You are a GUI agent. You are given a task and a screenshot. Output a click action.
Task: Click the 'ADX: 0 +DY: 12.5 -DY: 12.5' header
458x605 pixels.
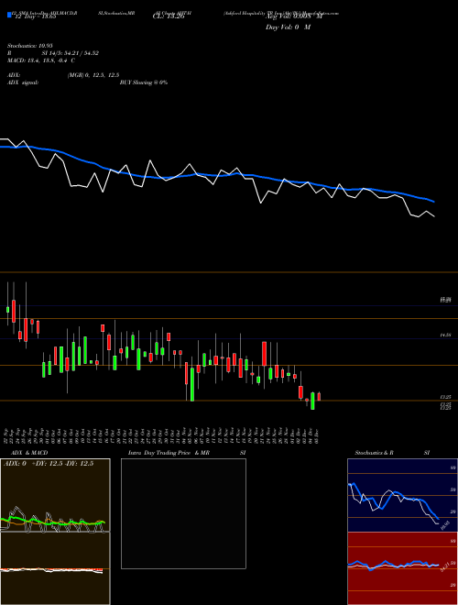[49, 464]
